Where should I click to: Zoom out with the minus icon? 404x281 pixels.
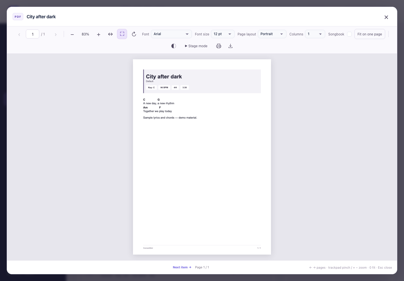coord(72,34)
